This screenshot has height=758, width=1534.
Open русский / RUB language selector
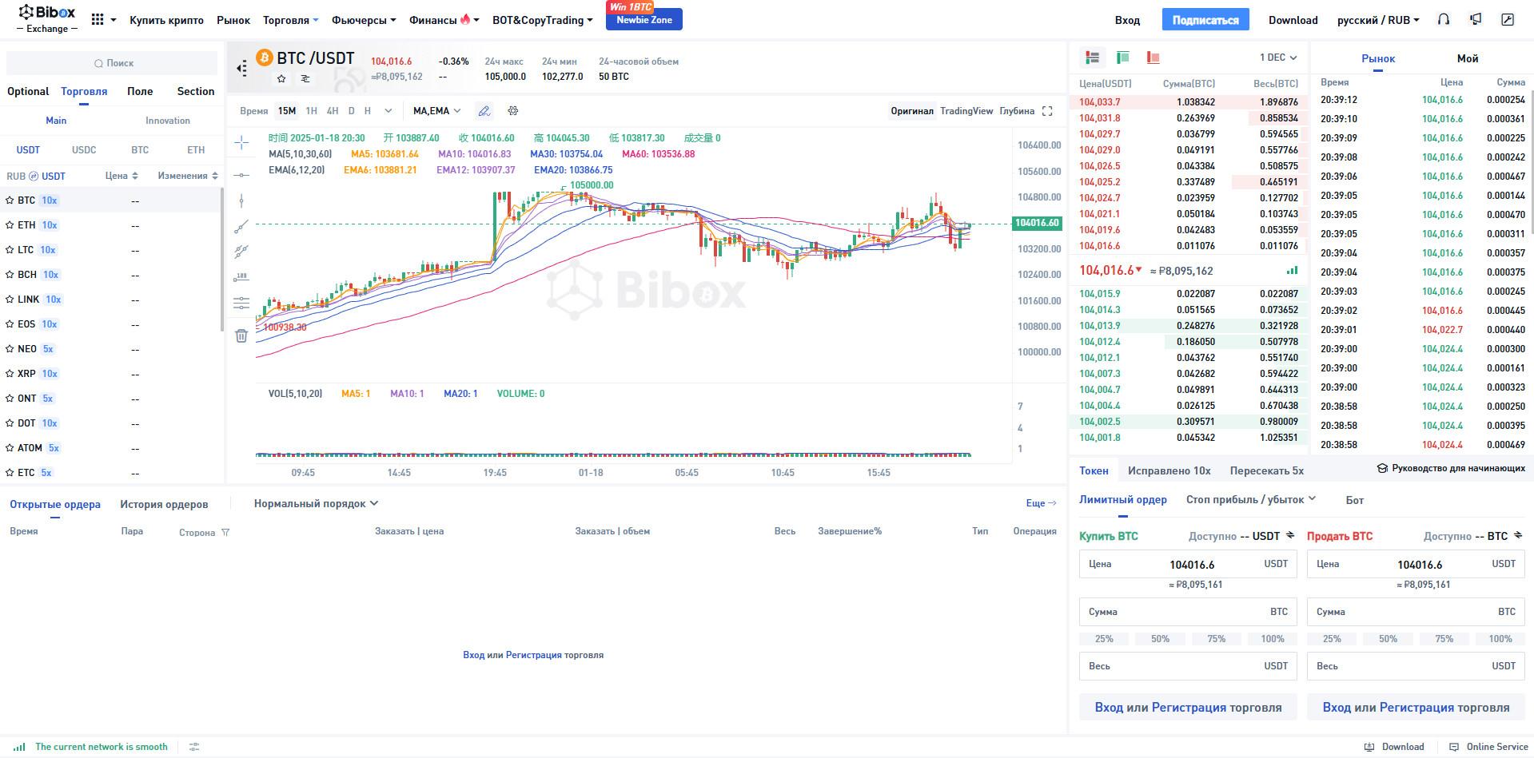(1378, 20)
